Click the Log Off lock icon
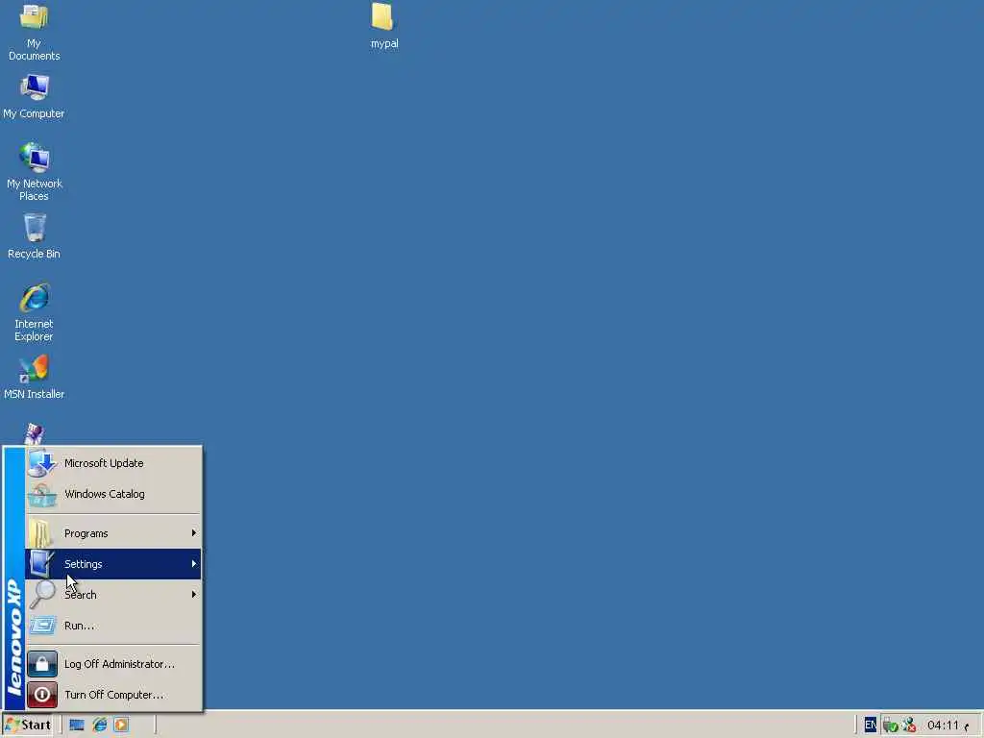 [x=42, y=664]
